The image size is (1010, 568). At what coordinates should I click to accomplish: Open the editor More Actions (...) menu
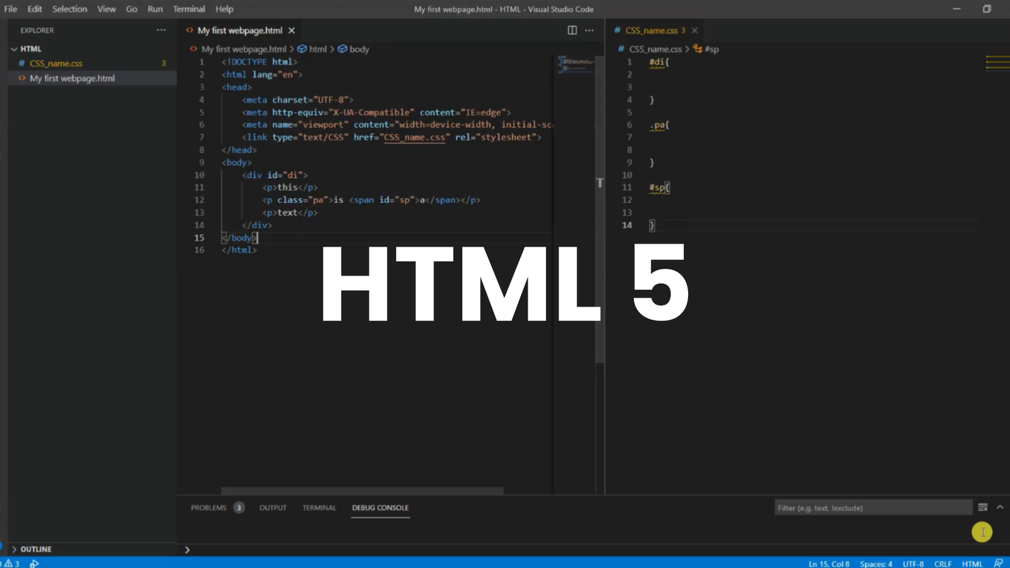pos(589,30)
